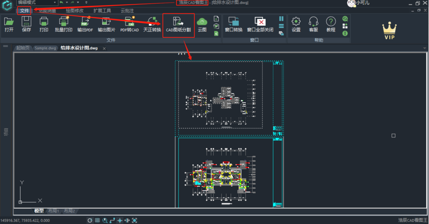Screen dimensions: 429x224
Task: Click the middle stacked icon beside 云图
Action: point(216,26)
